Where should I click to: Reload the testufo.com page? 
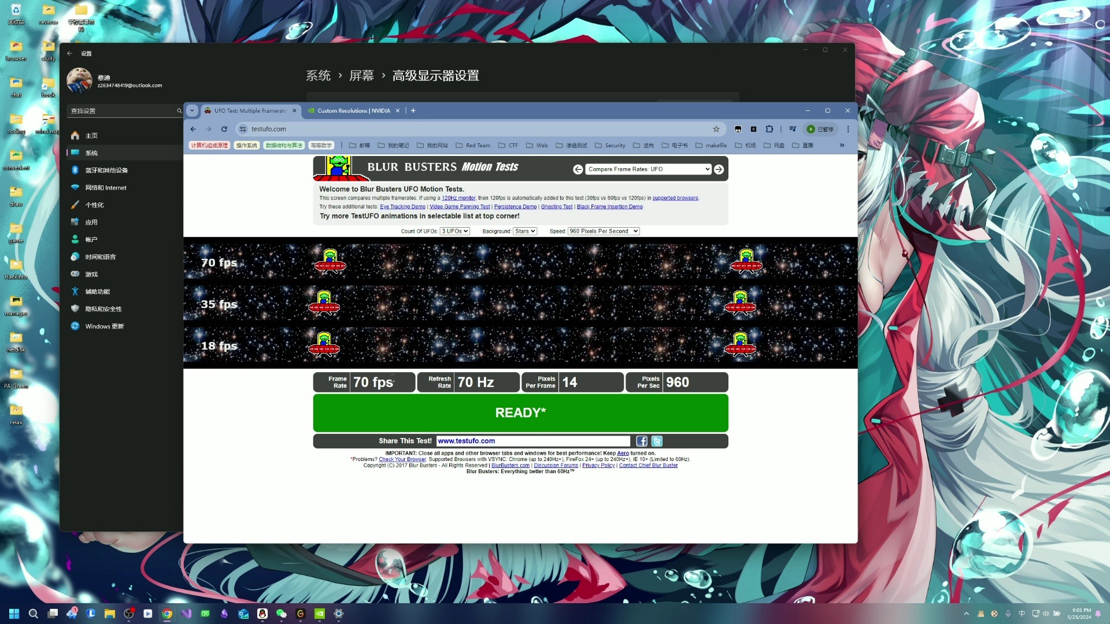coord(224,129)
